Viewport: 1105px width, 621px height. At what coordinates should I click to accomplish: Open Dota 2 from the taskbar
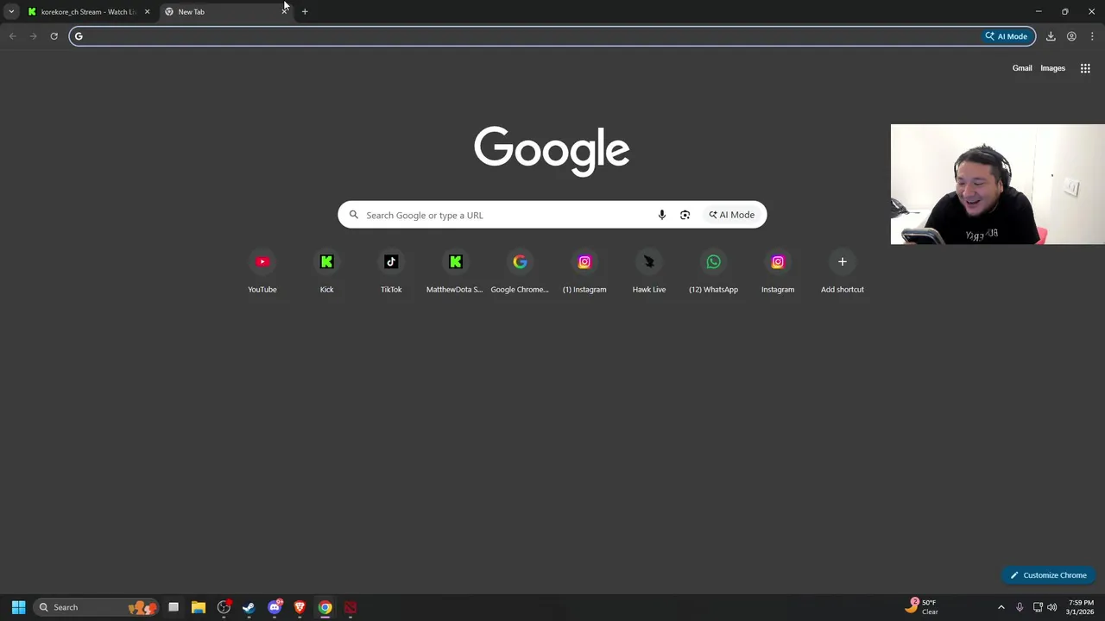(350, 607)
